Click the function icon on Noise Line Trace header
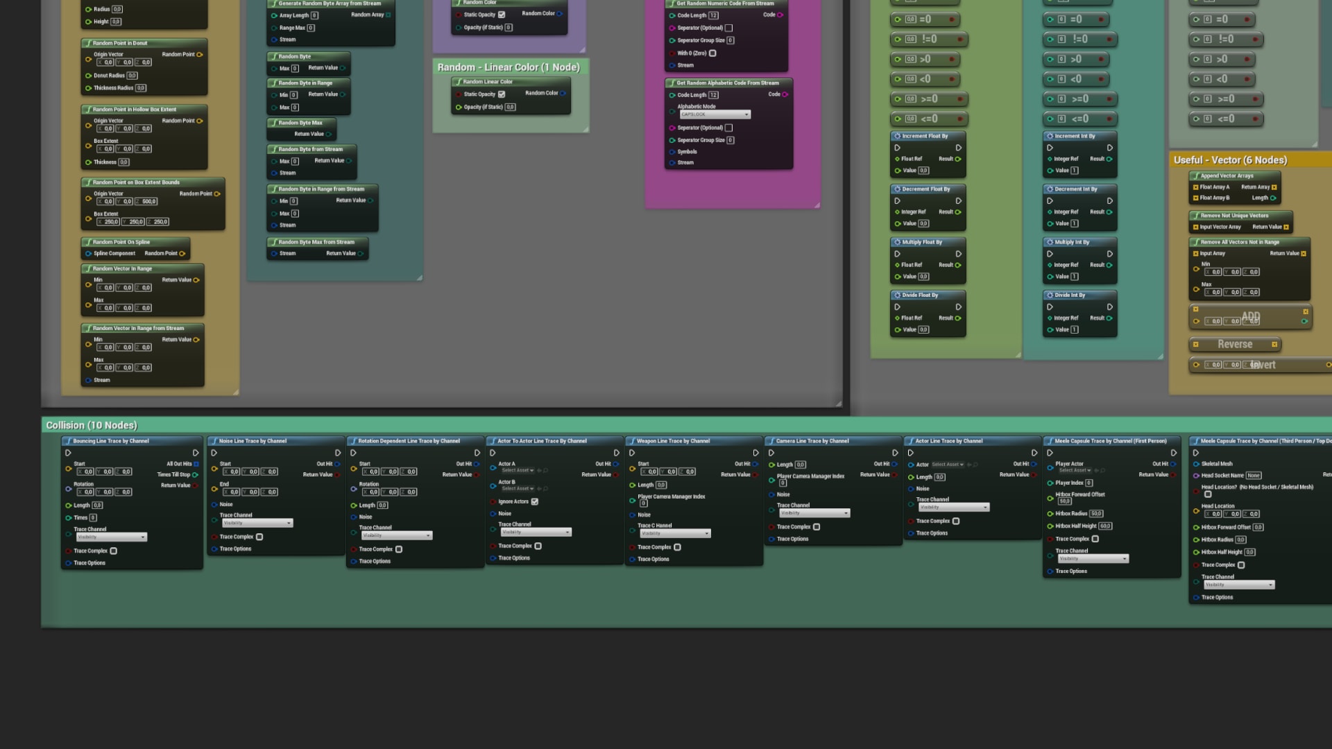The image size is (1332, 749). tap(214, 440)
